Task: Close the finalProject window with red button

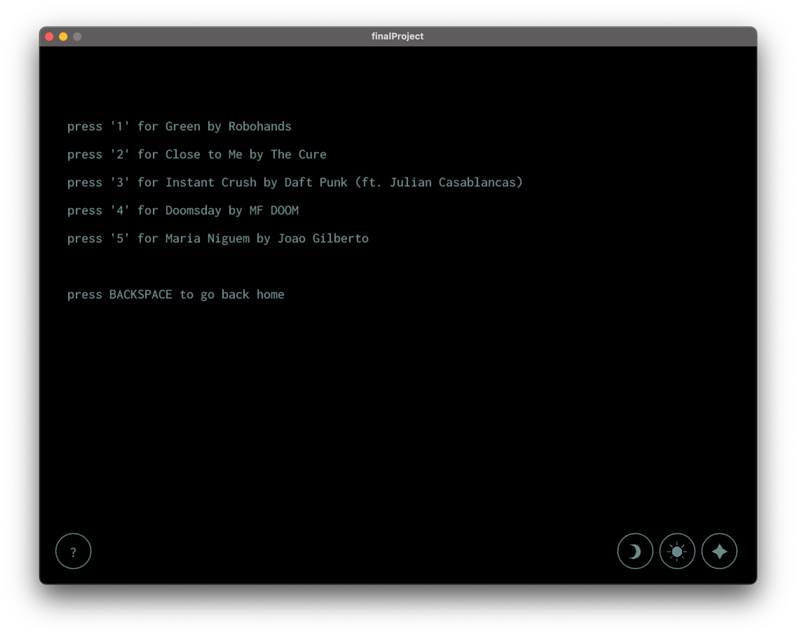Action: [50, 36]
